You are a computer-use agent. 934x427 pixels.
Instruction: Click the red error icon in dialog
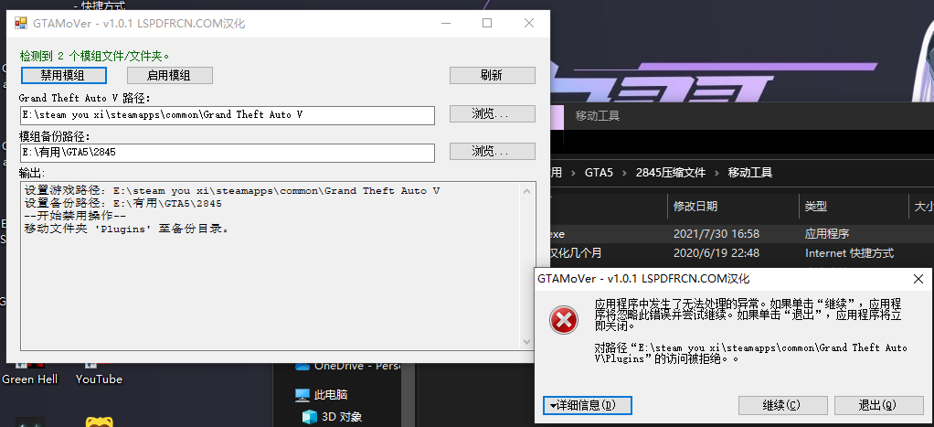(x=563, y=321)
